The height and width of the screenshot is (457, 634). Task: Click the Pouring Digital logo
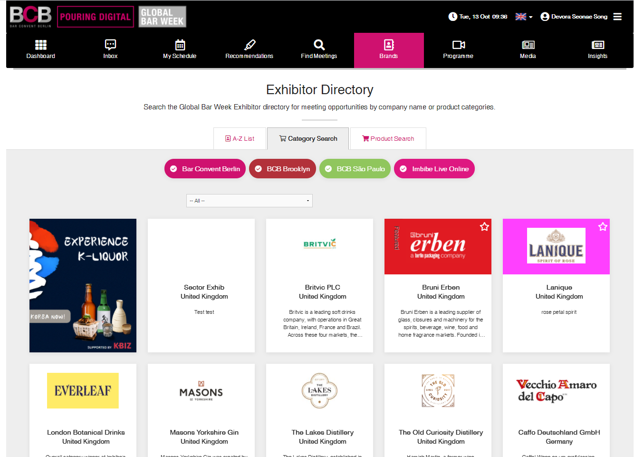[95, 17]
